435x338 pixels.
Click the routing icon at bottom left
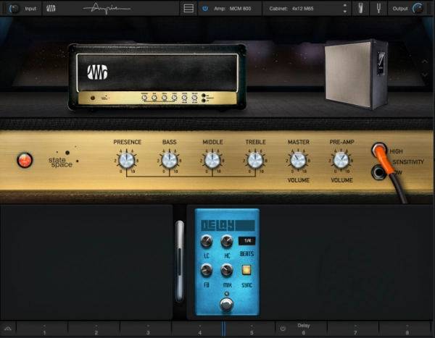[8, 329]
